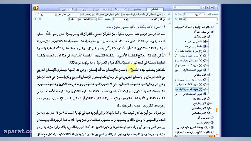This screenshot has height=141, width=251.
Task: Select قرآن، روانشناسی و علوم تربیتی book
Action: (x=193, y=127)
